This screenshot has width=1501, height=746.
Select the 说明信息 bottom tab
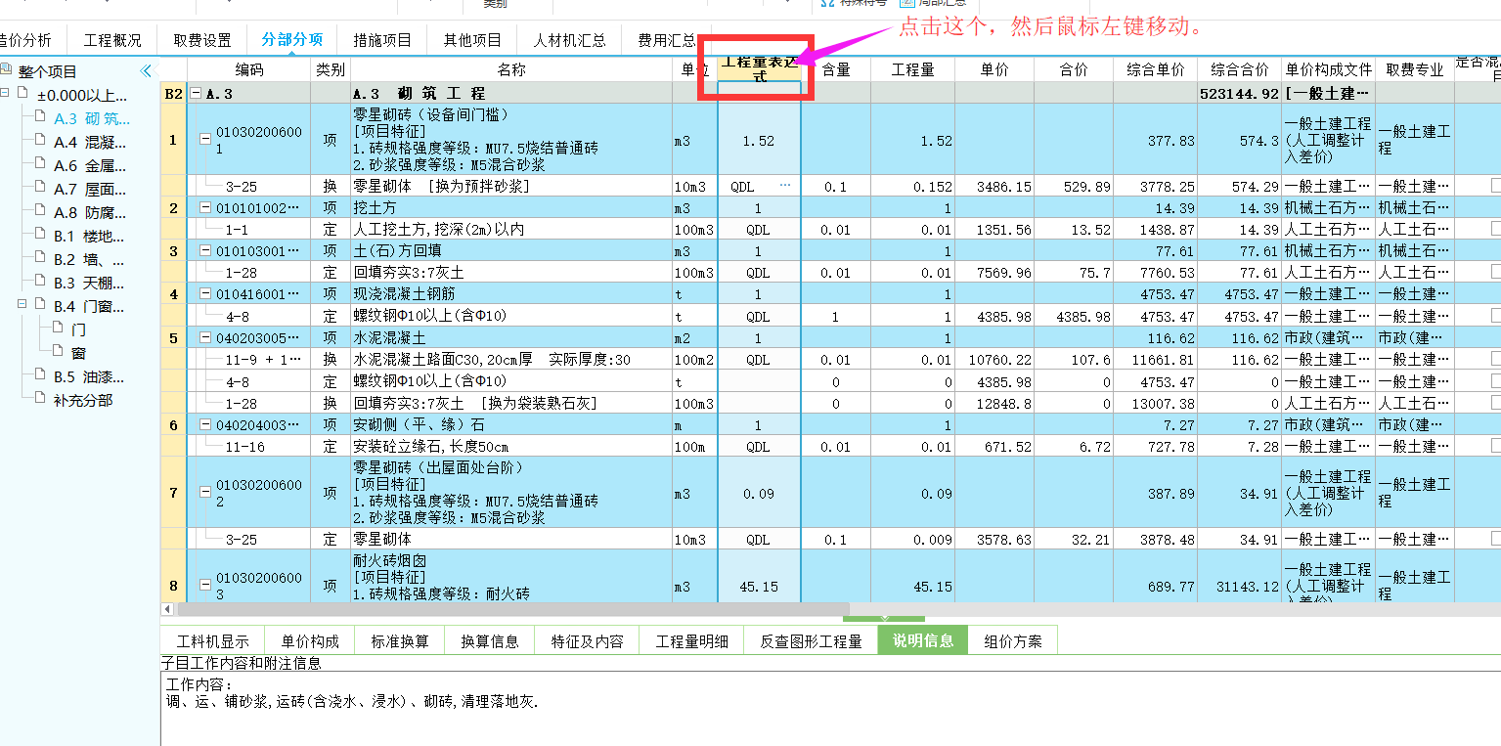coord(923,641)
